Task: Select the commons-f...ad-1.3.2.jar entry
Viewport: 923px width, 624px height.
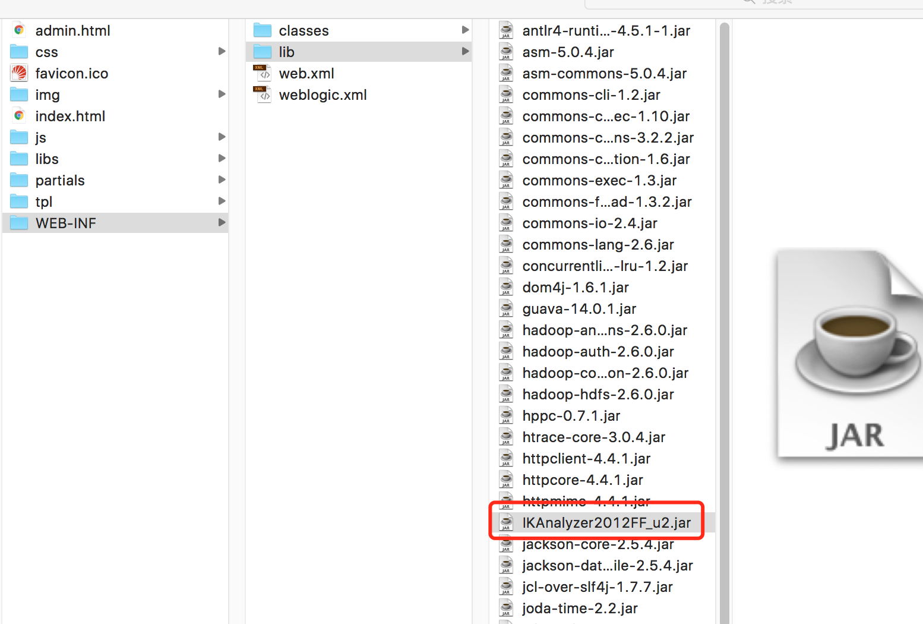Action: click(x=607, y=201)
